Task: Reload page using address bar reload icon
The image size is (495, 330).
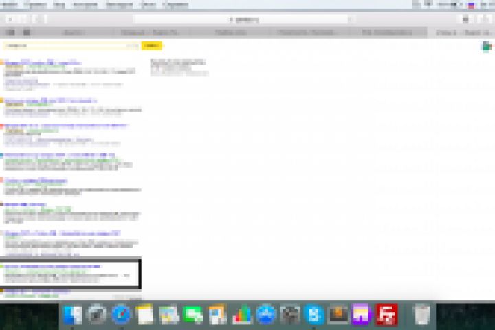Action: [350, 19]
